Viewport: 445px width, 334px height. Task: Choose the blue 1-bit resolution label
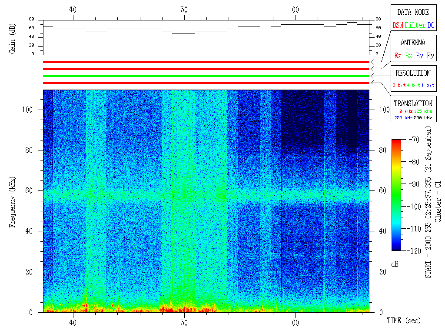pyautogui.click(x=428, y=85)
